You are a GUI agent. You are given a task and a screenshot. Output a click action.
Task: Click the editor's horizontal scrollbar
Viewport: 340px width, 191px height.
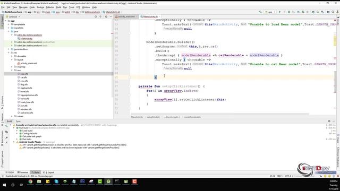click(219, 114)
